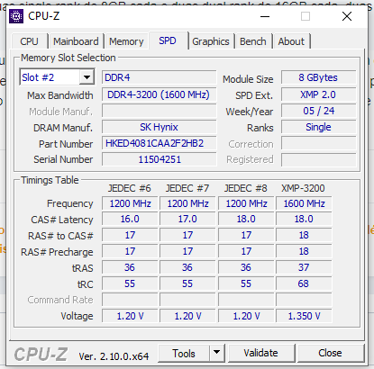Go to the Graphics tab
This screenshot has width=374, height=369.
point(211,41)
